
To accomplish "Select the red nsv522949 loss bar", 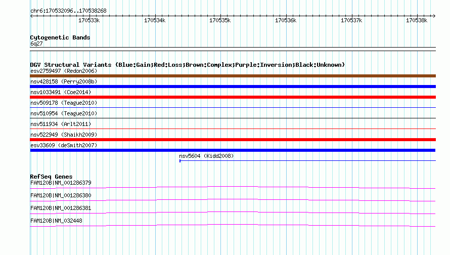I will pyautogui.click(x=233, y=140).
